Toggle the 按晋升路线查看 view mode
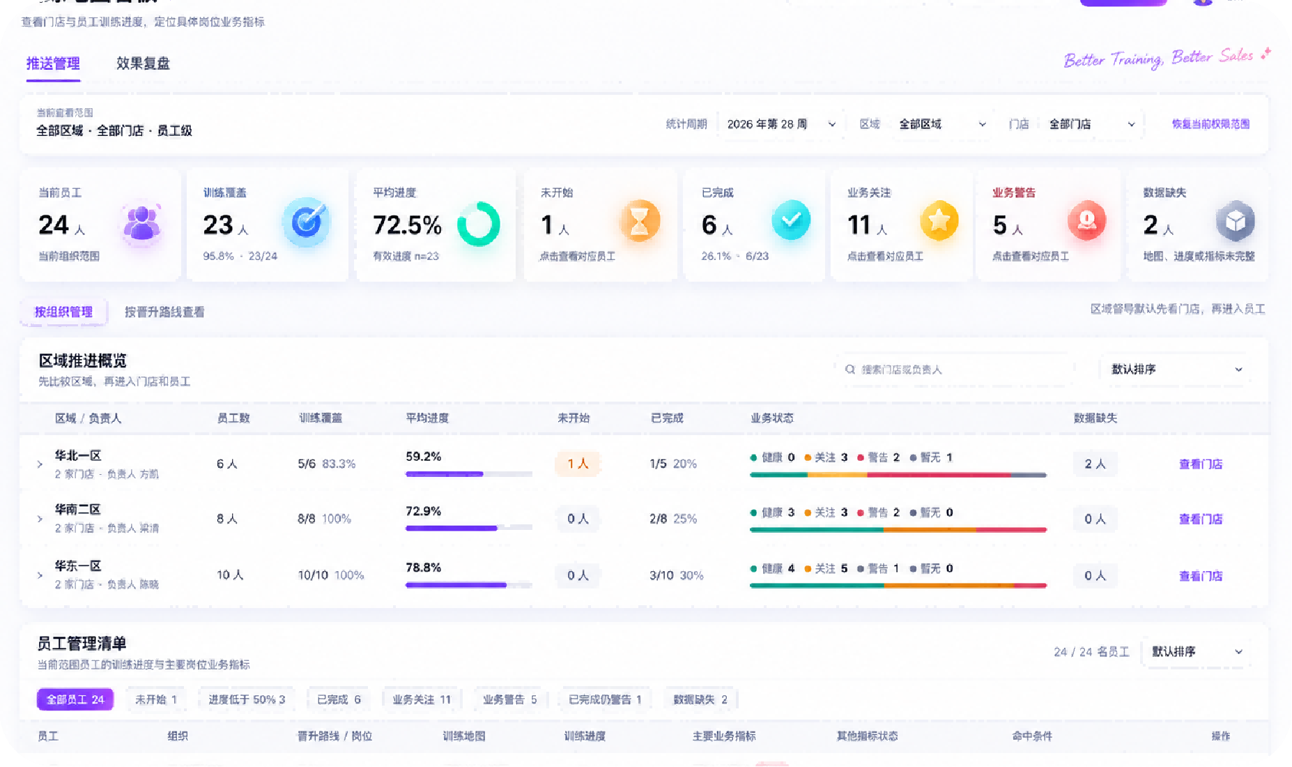Image resolution: width=1292 pixels, height=767 pixels. [164, 312]
